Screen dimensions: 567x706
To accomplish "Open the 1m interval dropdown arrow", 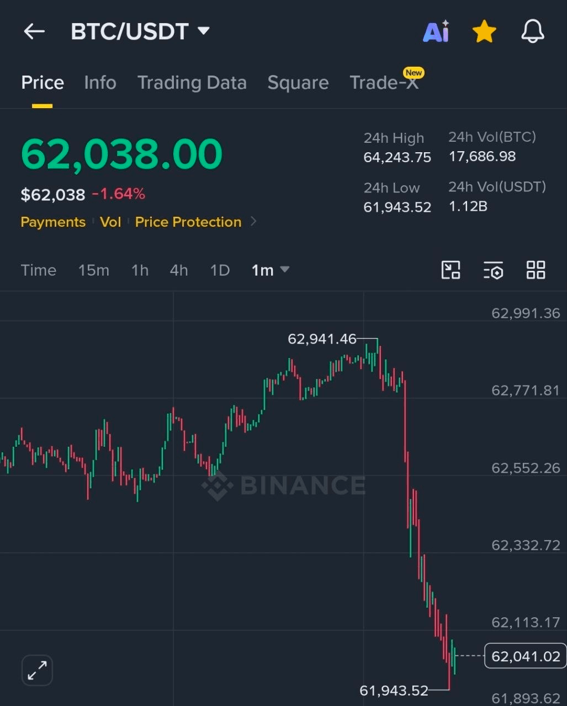I will point(285,270).
